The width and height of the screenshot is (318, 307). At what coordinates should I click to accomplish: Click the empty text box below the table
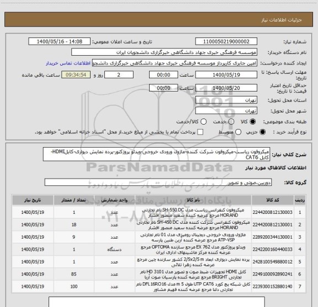157,301
